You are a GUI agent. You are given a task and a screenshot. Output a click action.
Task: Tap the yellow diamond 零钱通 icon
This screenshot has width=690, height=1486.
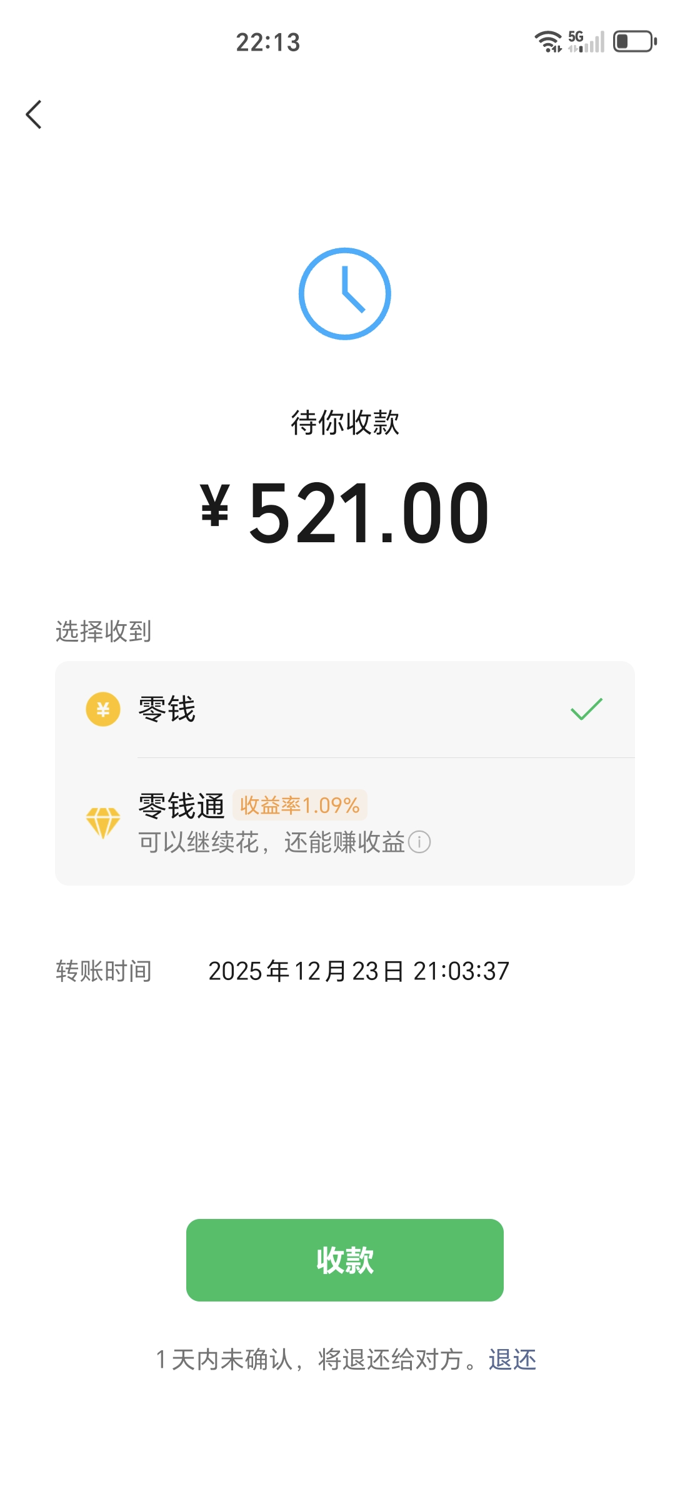pos(103,822)
